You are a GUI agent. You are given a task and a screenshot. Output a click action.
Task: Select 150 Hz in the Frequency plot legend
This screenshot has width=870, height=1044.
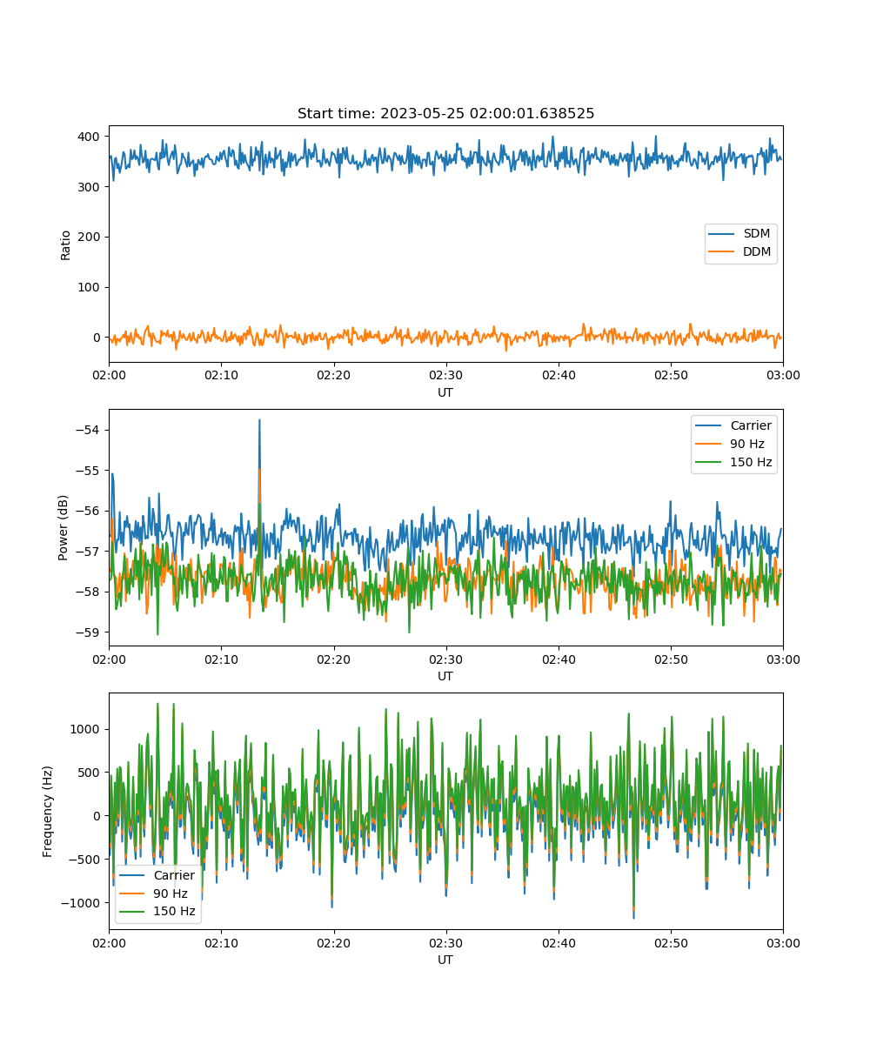point(174,911)
